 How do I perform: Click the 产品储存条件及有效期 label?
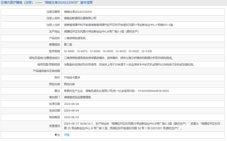tap(46, 71)
